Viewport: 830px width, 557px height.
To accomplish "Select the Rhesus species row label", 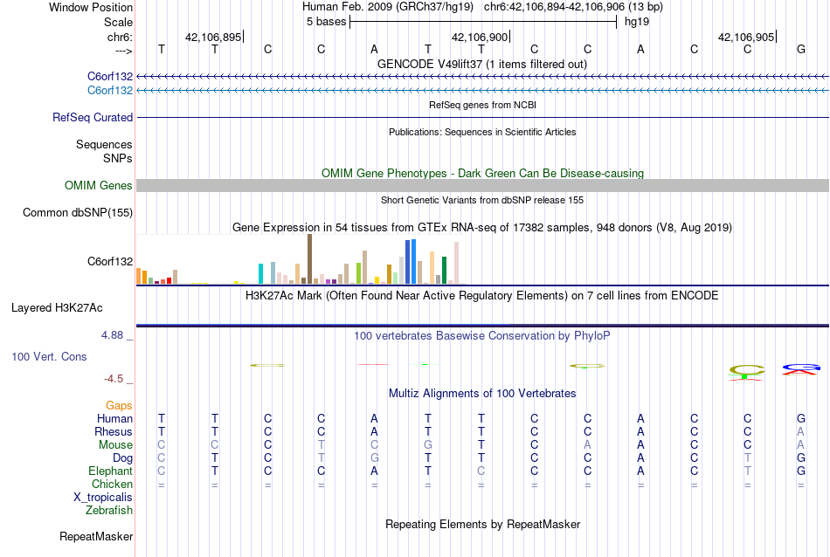I will coord(114,431).
